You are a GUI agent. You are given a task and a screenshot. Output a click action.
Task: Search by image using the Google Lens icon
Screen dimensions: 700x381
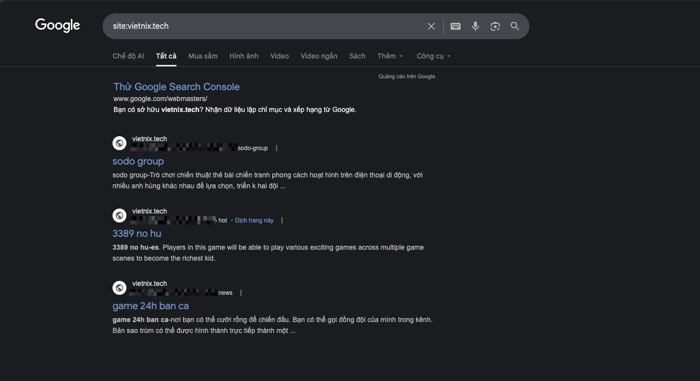tap(495, 26)
